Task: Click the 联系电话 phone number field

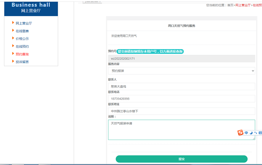Action: 181,99
